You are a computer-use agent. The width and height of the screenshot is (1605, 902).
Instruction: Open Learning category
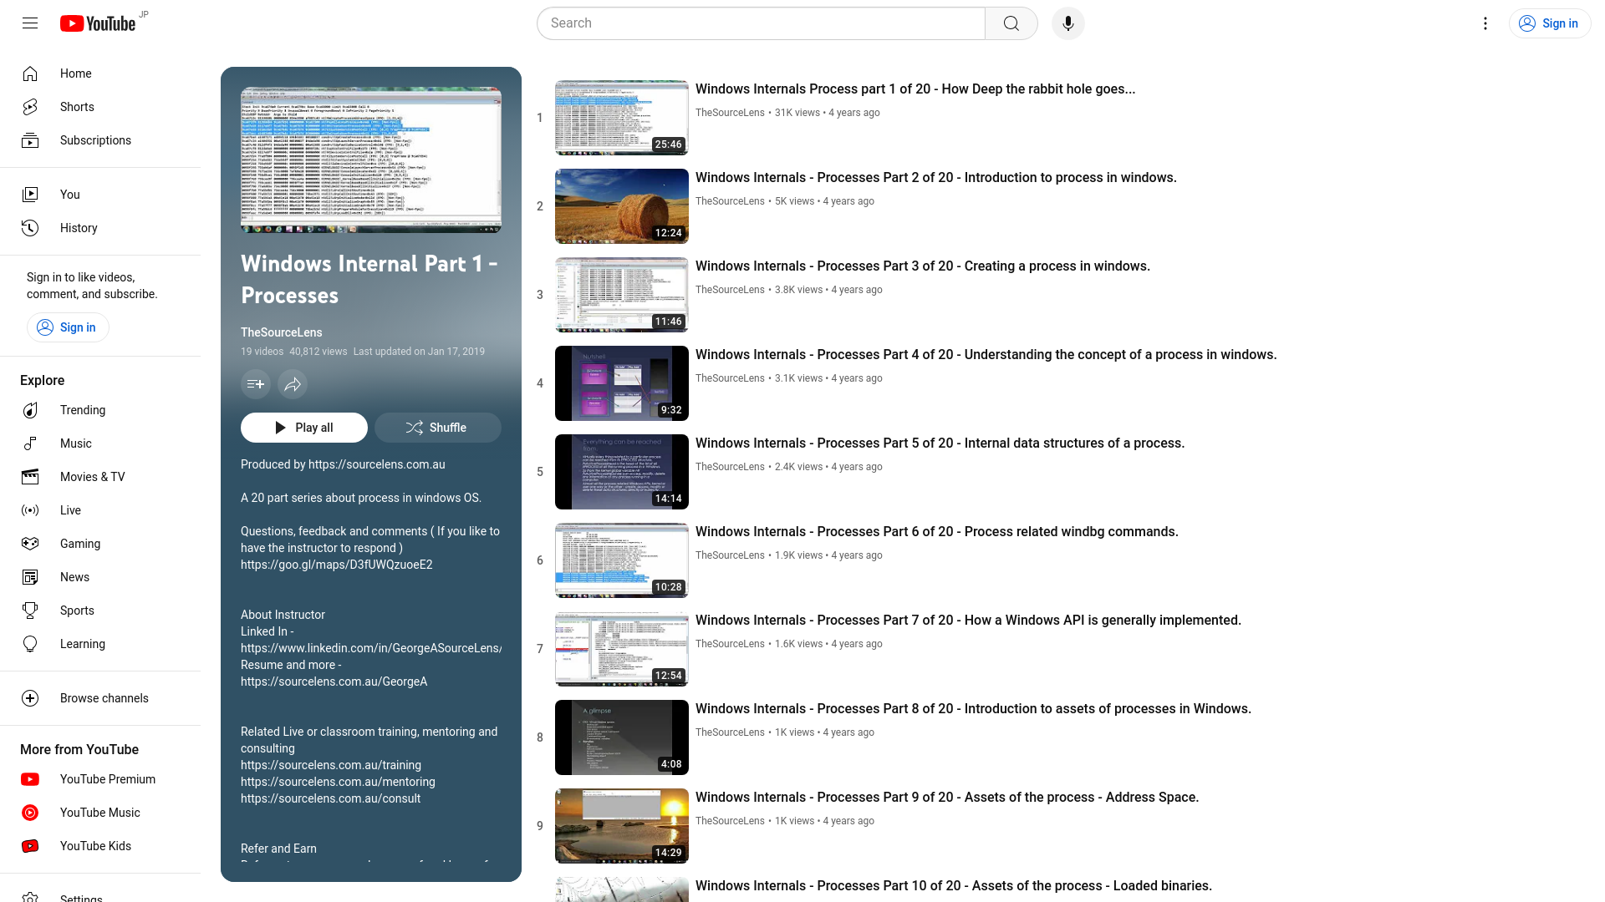click(x=100, y=644)
